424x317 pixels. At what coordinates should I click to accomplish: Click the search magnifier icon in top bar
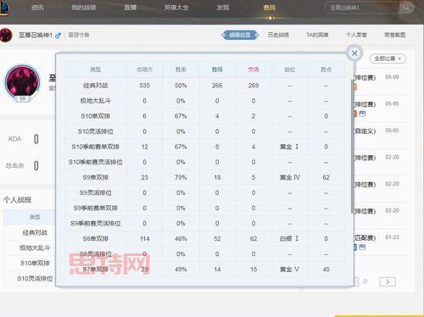click(406, 8)
